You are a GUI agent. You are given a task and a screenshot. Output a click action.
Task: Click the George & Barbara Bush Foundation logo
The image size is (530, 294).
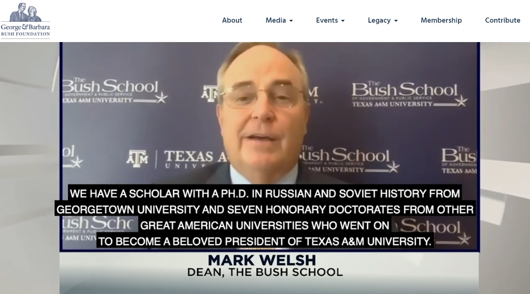coord(25,20)
